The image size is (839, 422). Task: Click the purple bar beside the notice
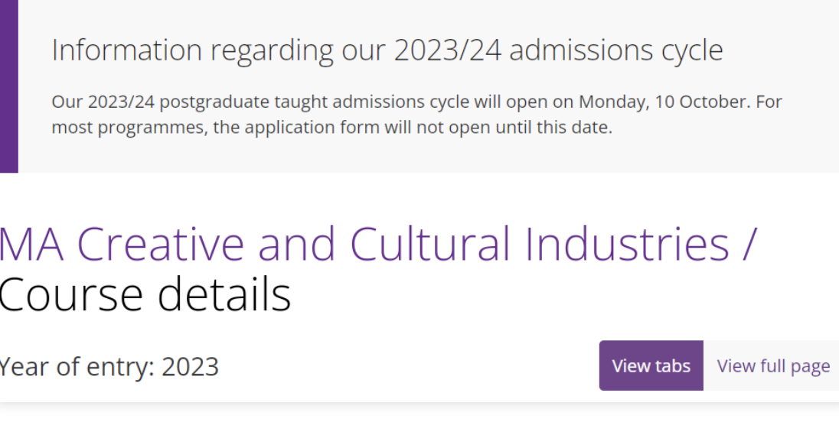click(x=8, y=86)
